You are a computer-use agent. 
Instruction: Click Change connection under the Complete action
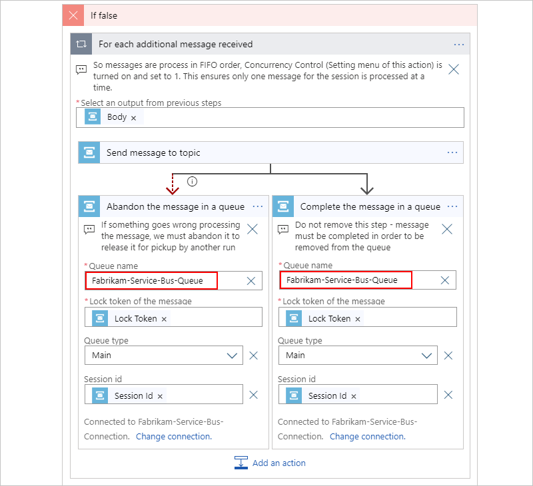tap(367, 436)
